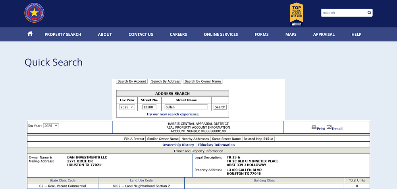Open the Ownership History link

178,145
